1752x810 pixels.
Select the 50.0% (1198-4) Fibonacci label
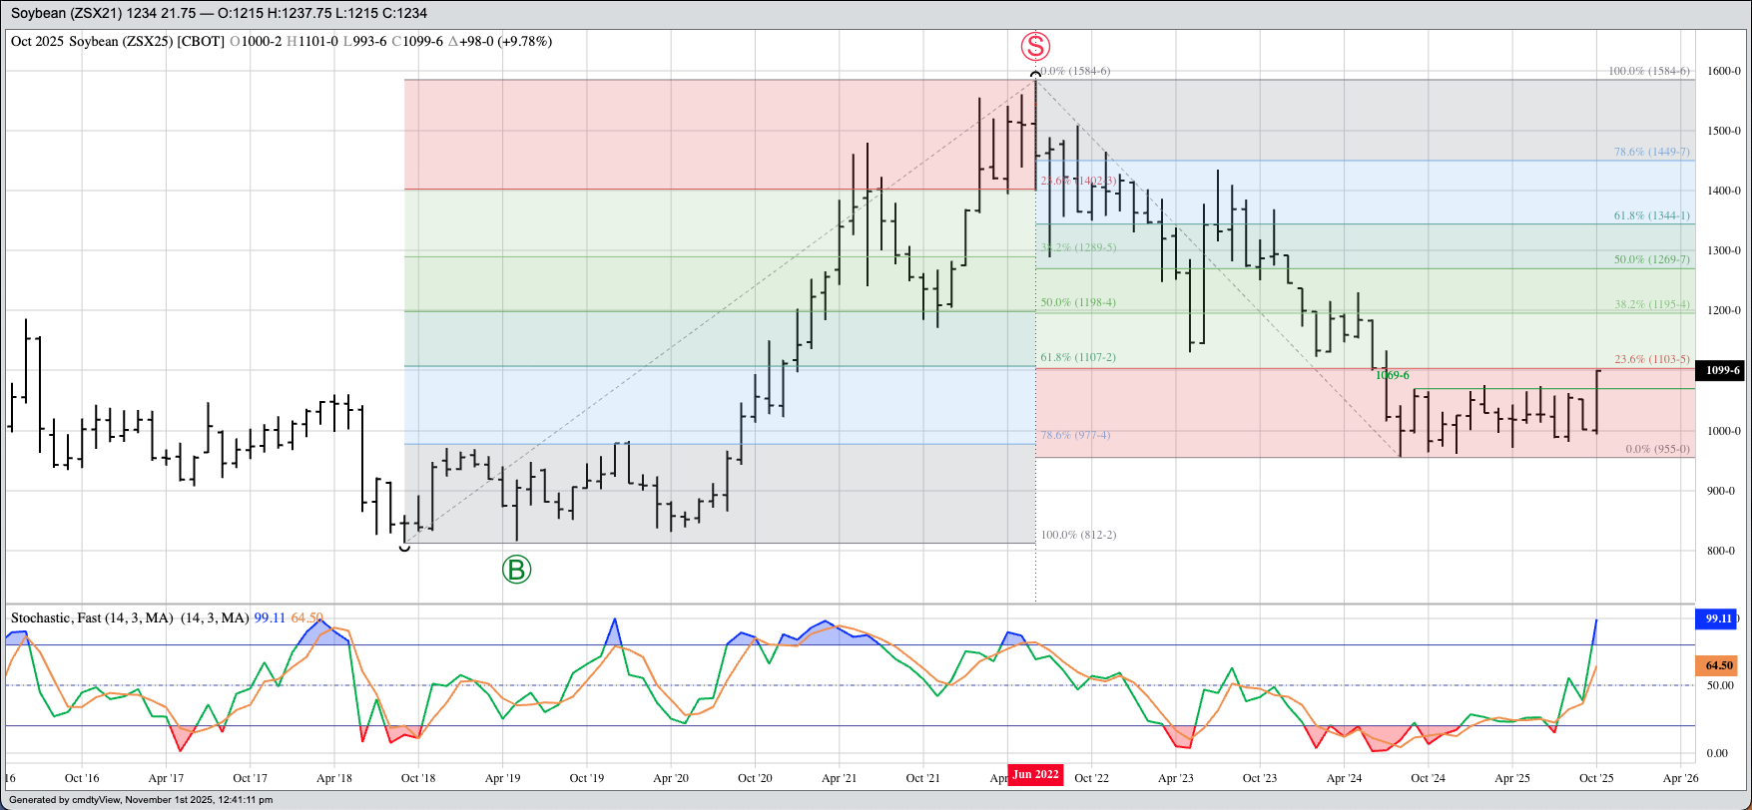pos(1078,302)
